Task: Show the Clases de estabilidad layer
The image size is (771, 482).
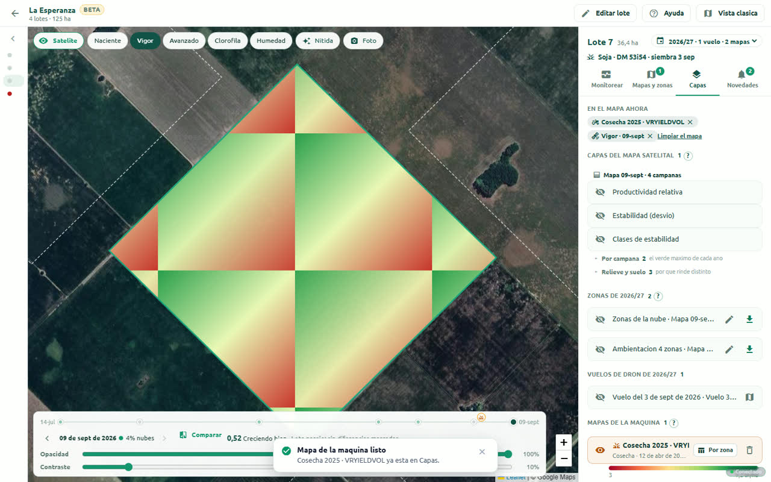Action: pyautogui.click(x=675, y=239)
